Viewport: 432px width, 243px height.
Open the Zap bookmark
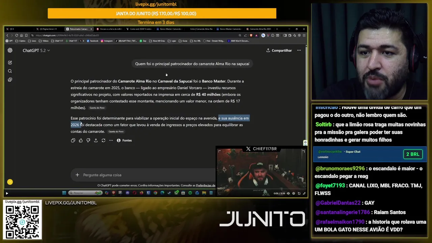point(143,41)
